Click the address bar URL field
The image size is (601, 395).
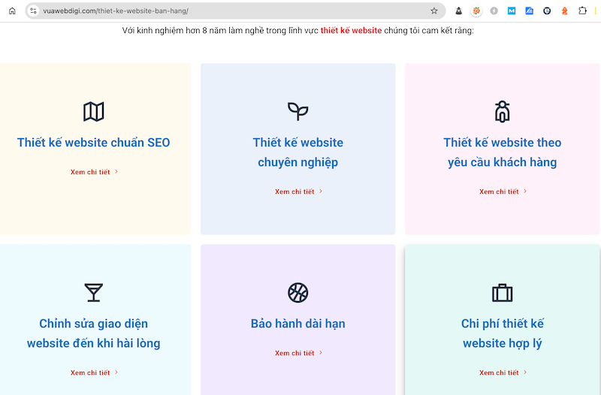click(234, 11)
